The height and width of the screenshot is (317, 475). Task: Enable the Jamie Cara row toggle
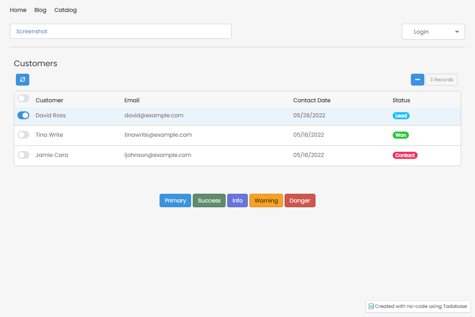(x=23, y=155)
